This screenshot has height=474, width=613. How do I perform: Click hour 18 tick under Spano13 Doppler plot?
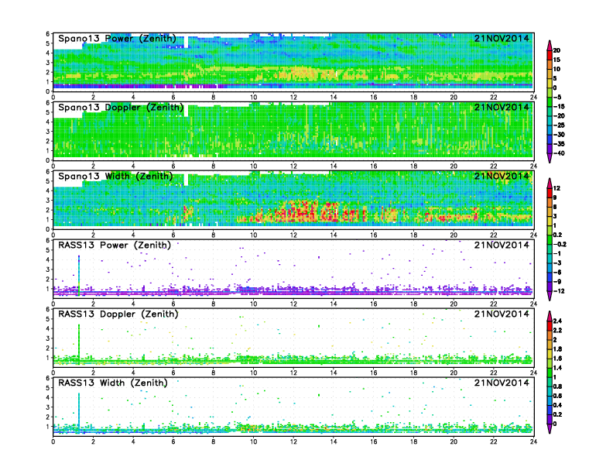tap(413, 167)
